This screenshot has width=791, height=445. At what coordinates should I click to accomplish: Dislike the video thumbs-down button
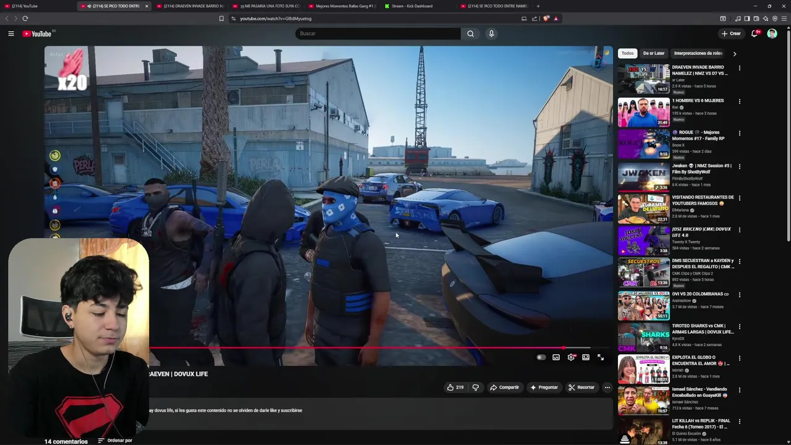click(475, 388)
